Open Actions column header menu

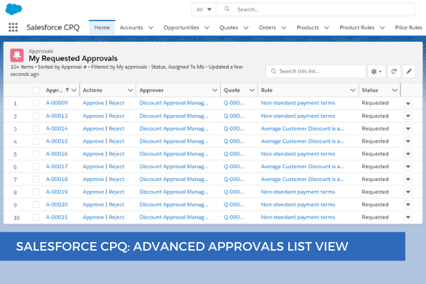coord(131,90)
